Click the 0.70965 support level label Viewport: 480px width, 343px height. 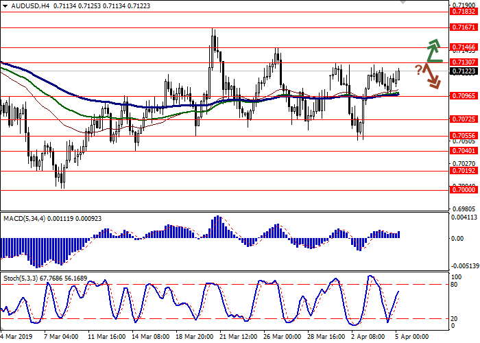[464, 96]
